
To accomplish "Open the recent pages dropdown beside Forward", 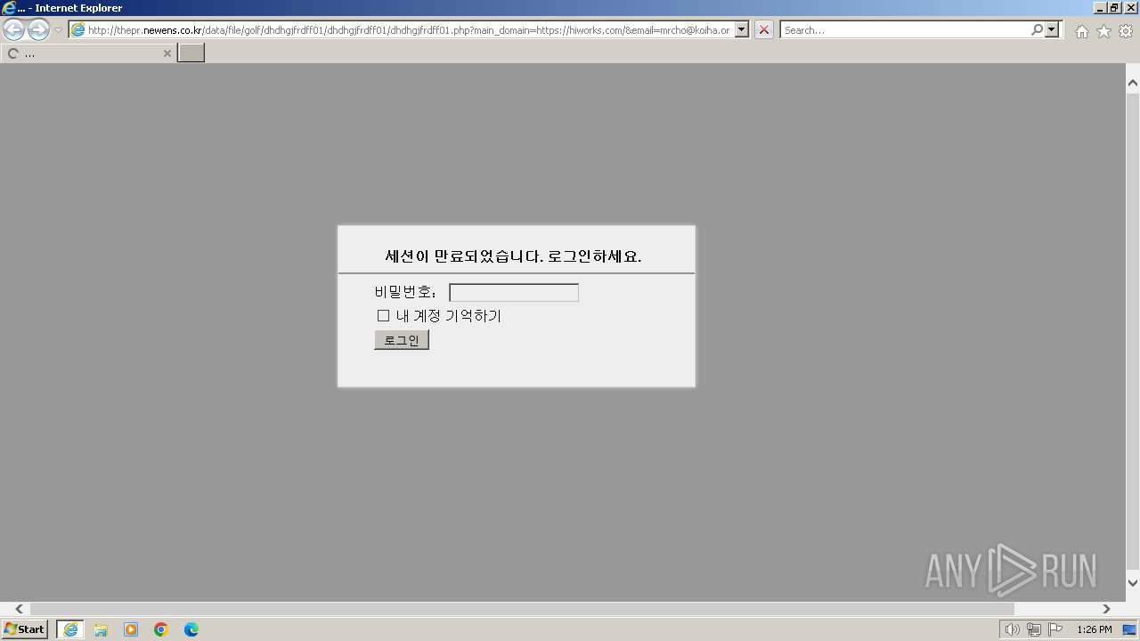I will pyautogui.click(x=58, y=30).
